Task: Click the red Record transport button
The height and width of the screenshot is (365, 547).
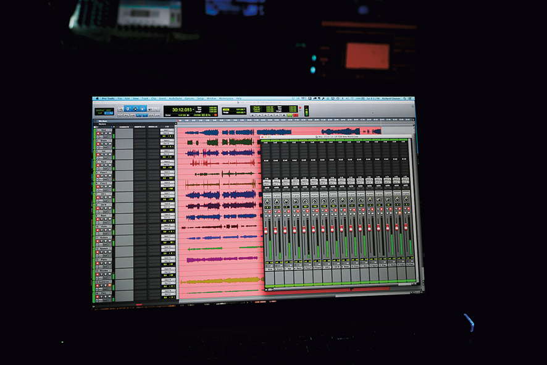Action: (x=296, y=115)
